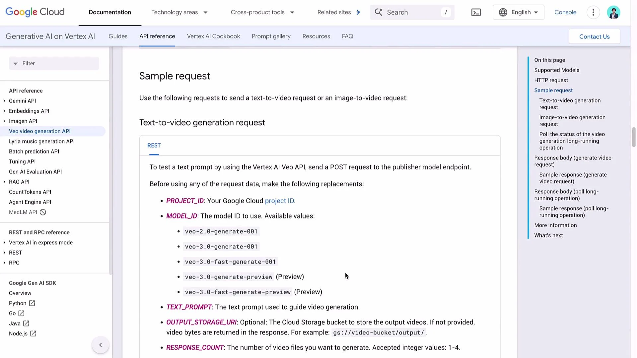The height and width of the screenshot is (358, 637).
Task: Expand the Gemini API tree item
Action: pyautogui.click(x=4, y=101)
